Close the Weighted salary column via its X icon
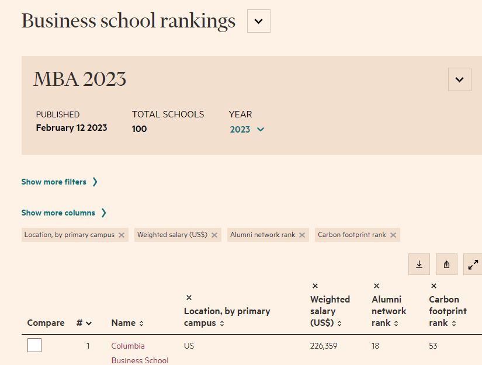This screenshot has height=365, width=482. (314, 286)
